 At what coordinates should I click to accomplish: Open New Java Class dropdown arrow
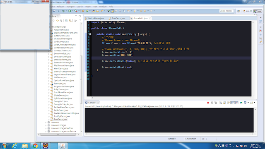tap(90, 11)
